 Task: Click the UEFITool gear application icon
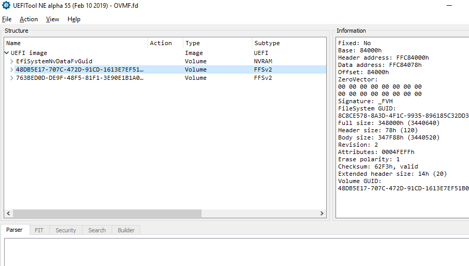(6, 5)
